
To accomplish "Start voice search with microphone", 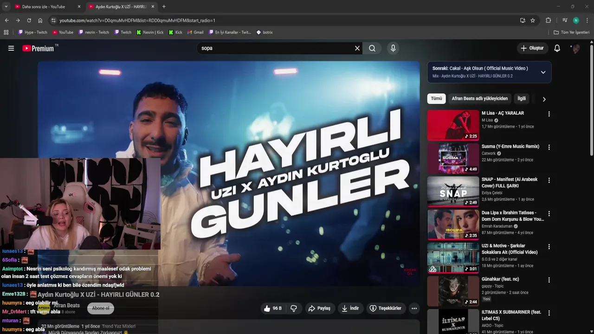I will tap(393, 48).
